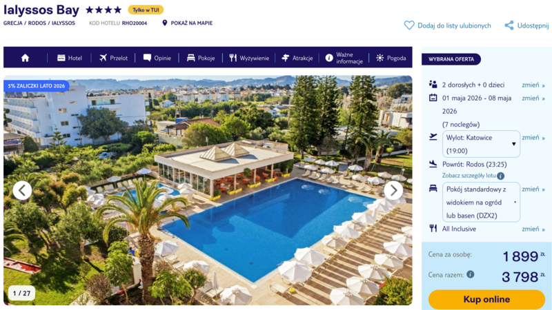
Task: Add hotel to favorites with heart icon
Action: coord(409,25)
